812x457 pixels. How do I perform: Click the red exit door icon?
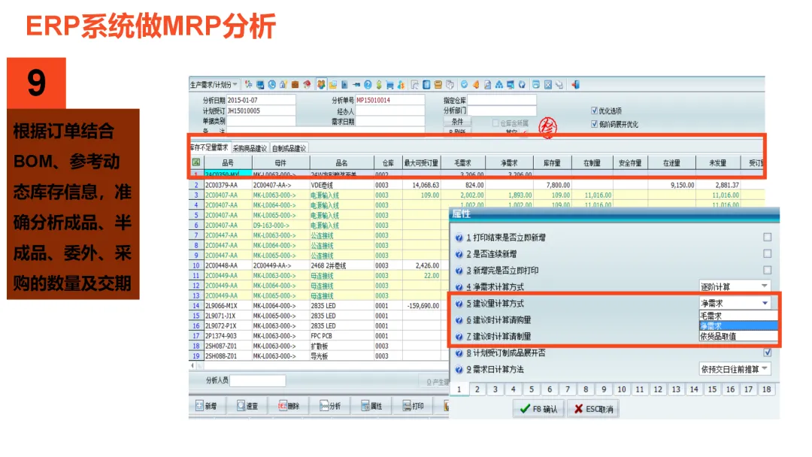pos(575,84)
